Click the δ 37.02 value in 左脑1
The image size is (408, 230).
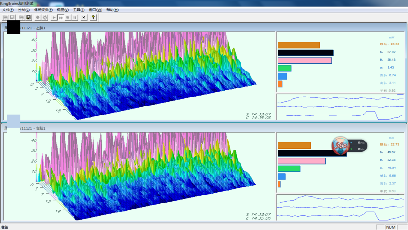[x=388, y=52]
